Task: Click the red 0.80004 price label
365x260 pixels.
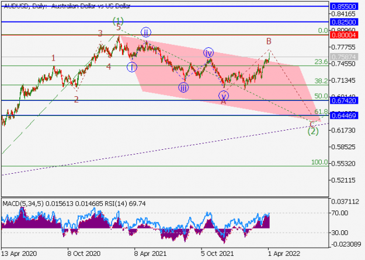Action: [x=344, y=35]
